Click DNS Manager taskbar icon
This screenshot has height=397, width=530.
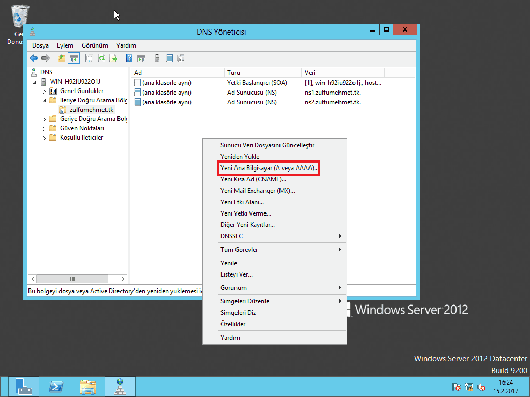[x=120, y=387]
